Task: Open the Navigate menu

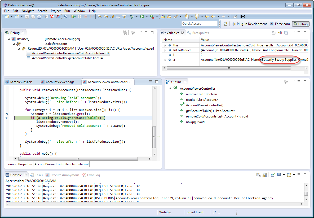Action: [x=28, y=11]
